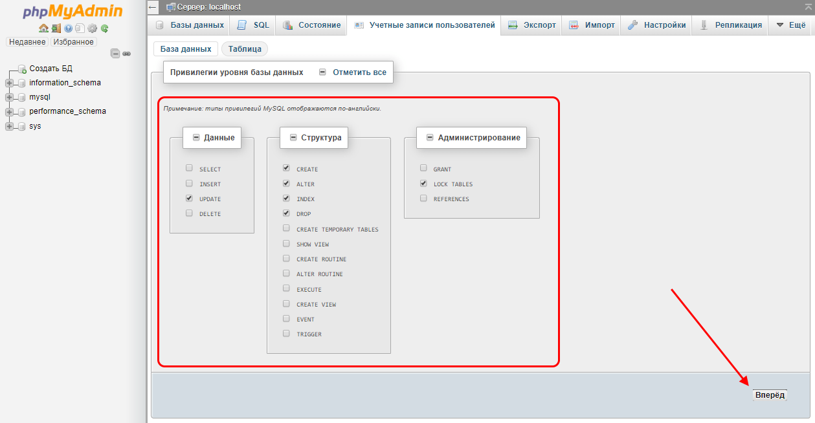Enable the SELECT privilege checkbox
The width and height of the screenshot is (815, 423).
click(x=189, y=168)
